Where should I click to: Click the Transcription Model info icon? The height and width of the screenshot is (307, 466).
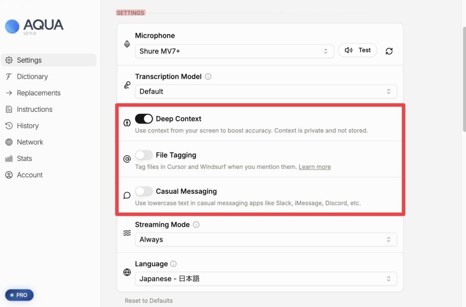click(208, 77)
